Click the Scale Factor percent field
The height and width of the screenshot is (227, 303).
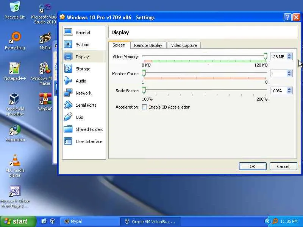click(x=278, y=90)
